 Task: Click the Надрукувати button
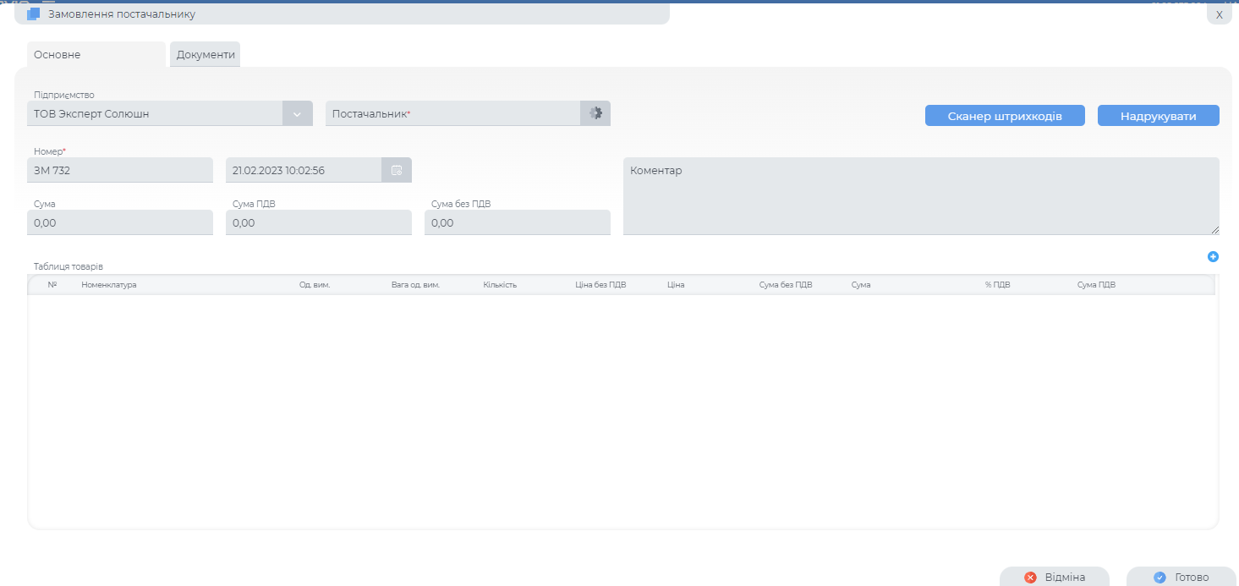pos(1158,116)
